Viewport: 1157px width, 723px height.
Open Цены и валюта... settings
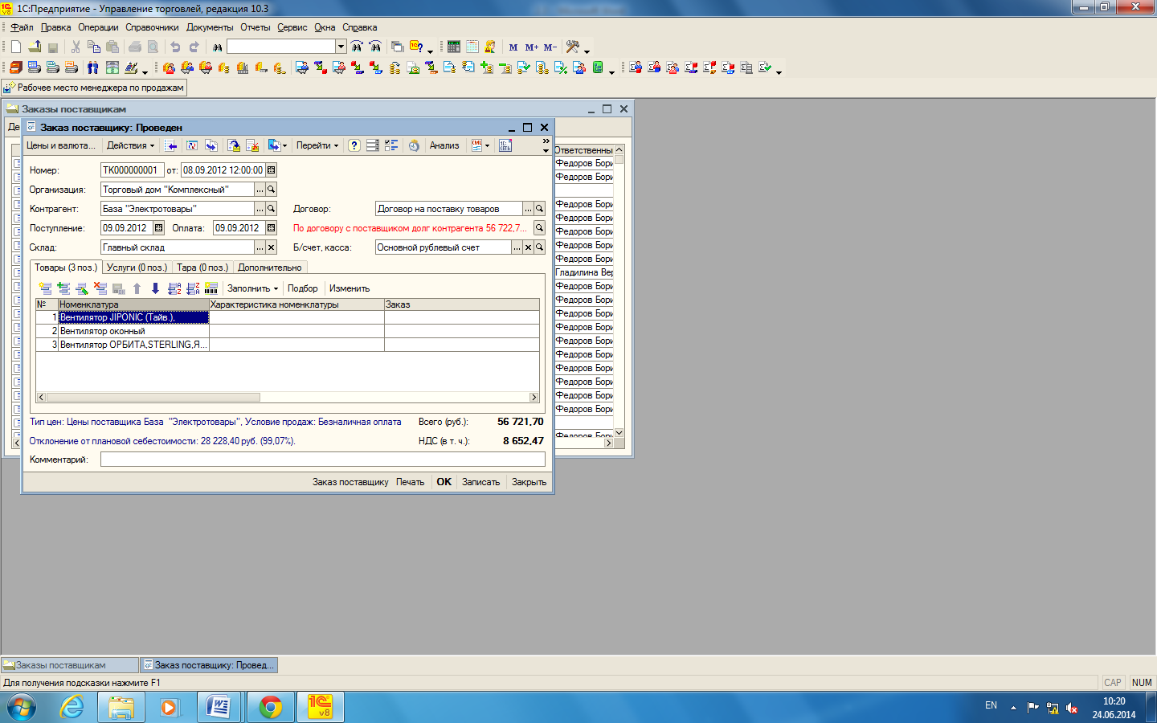coord(61,145)
